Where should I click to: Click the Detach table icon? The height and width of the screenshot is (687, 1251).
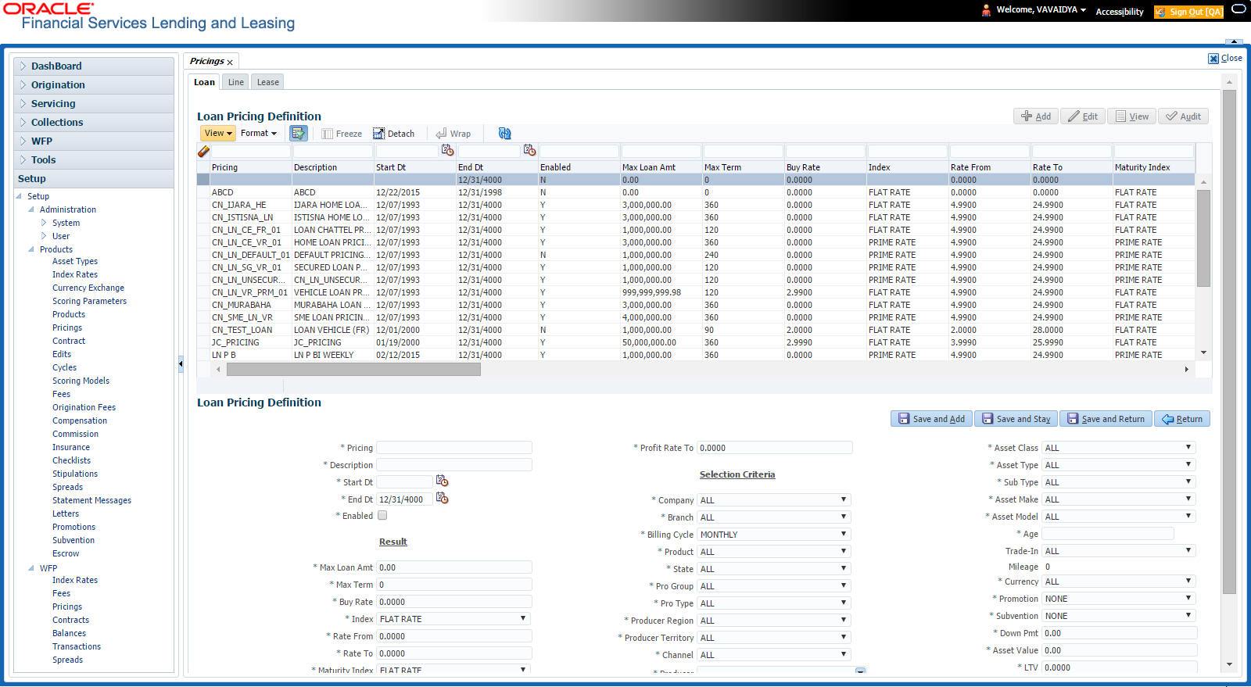point(393,134)
